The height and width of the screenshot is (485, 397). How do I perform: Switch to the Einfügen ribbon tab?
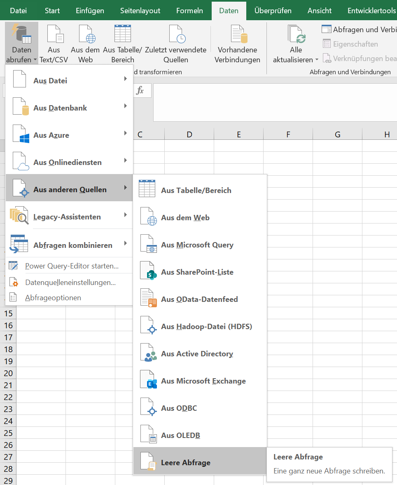coord(90,11)
